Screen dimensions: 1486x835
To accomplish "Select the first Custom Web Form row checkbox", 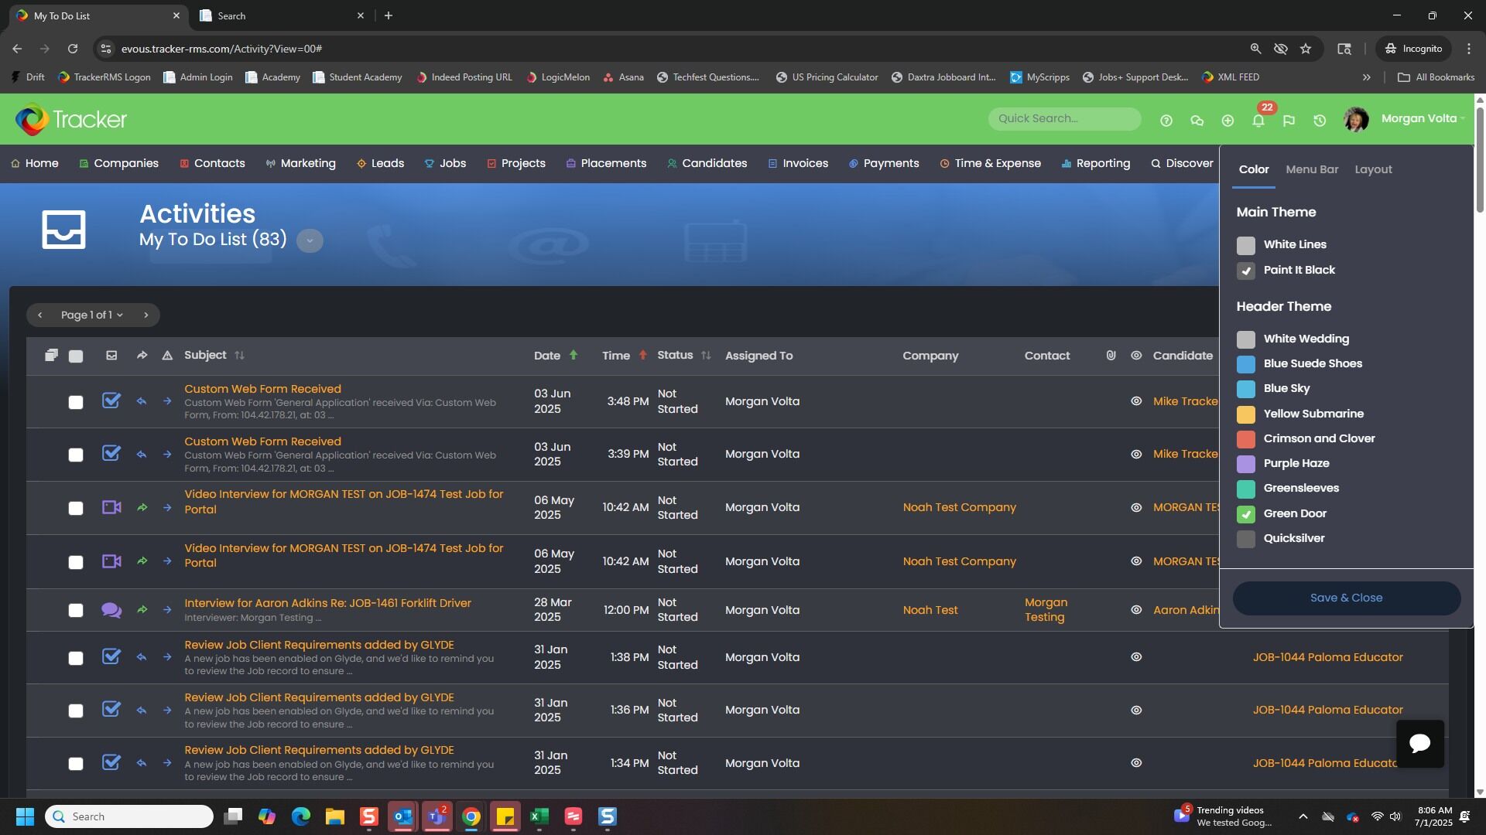I will [75, 402].
